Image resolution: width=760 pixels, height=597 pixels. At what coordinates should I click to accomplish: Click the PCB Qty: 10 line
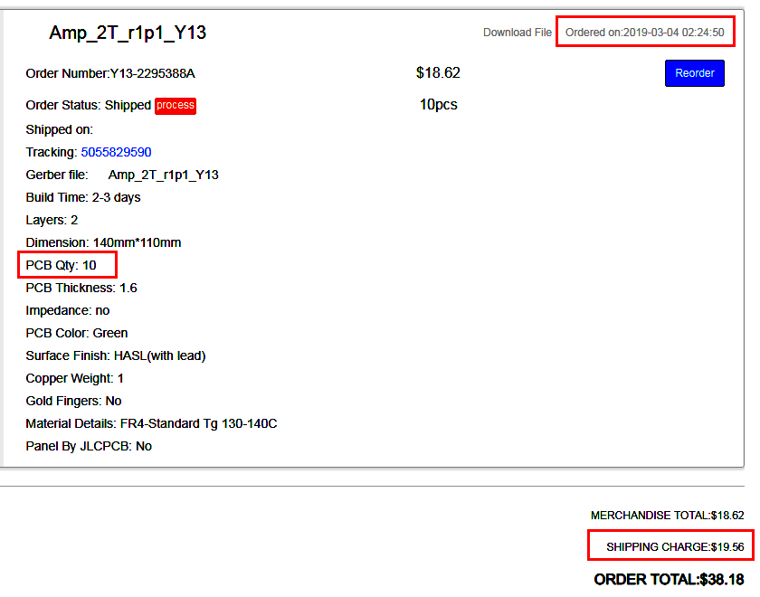point(62,266)
